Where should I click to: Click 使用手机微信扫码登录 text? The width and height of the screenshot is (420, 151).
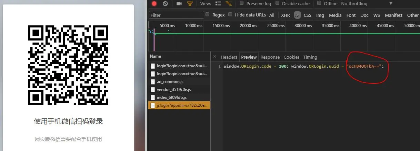(x=68, y=121)
